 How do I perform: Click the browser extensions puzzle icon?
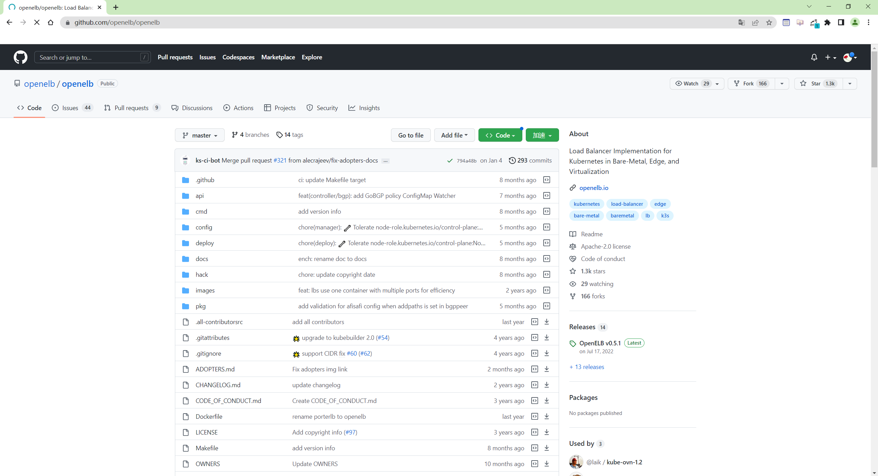click(x=828, y=23)
